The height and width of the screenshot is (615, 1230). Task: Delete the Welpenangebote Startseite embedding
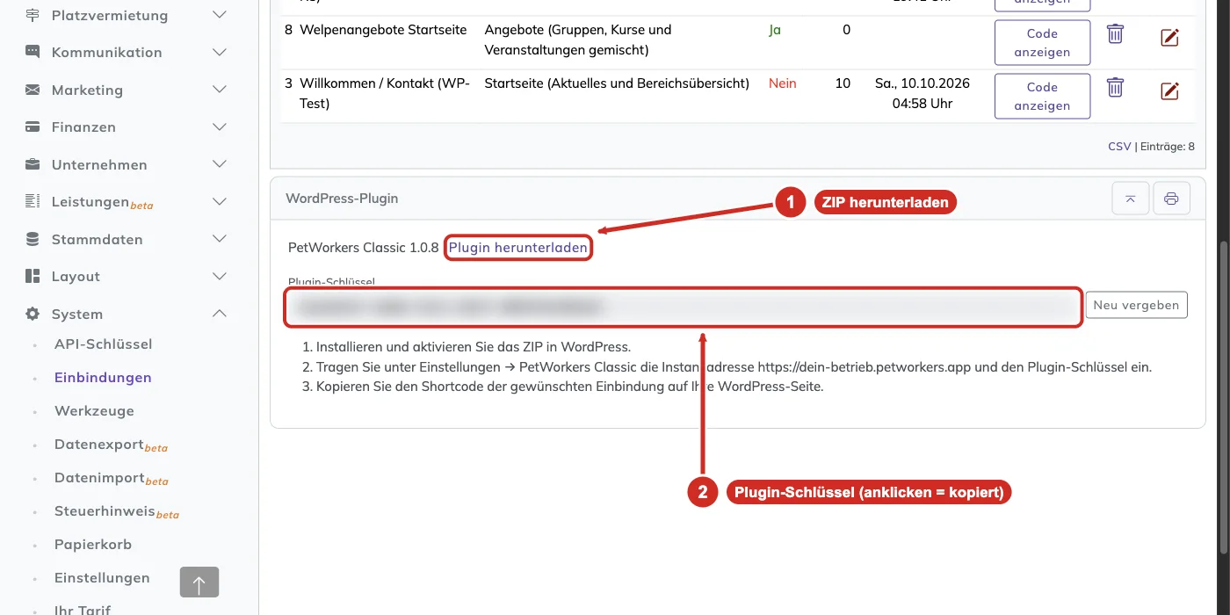click(1115, 34)
